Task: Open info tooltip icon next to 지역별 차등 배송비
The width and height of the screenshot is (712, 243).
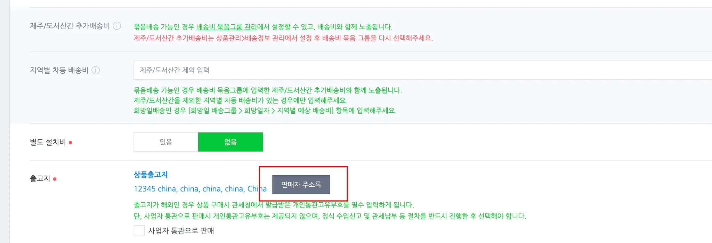Action: (x=96, y=70)
